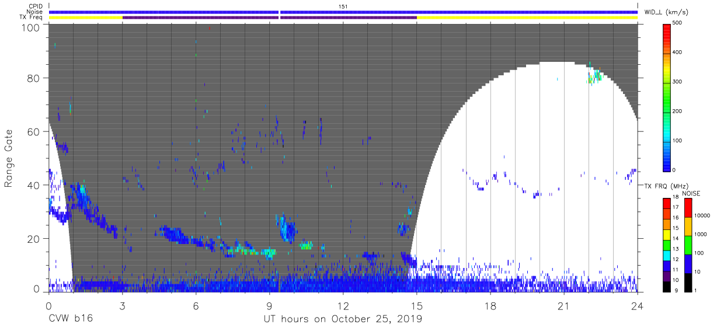Click the UT hour 3 tick label
Viewport: 717px width, 331px height.
pos(122,305)
